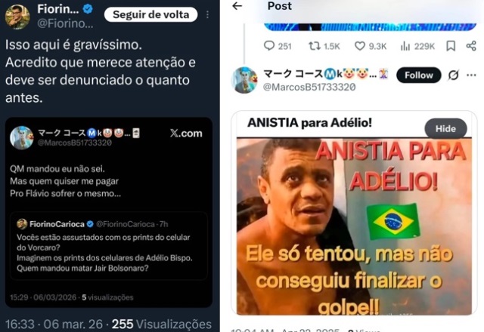The width and height of the screenshot is (484, 332).
Task: Open the three-dot menu beside Follow
Action: pyautogui.click(x=471, y=75)
